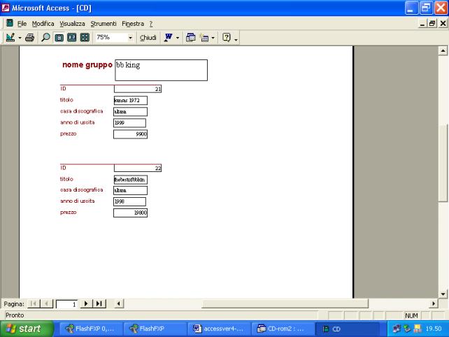449x337 pixels.
Task: Click vertical scrollbar up arrow
Action: (x=443, y=50)
